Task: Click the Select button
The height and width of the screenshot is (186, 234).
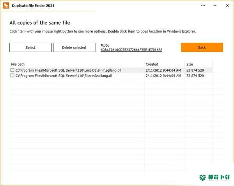Action: (30, 47)
